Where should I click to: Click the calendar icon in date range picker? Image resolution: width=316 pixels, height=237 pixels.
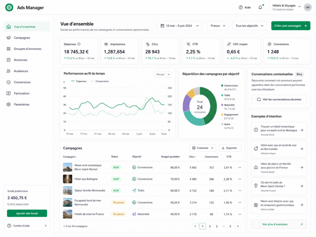click(x=162, y=26)
